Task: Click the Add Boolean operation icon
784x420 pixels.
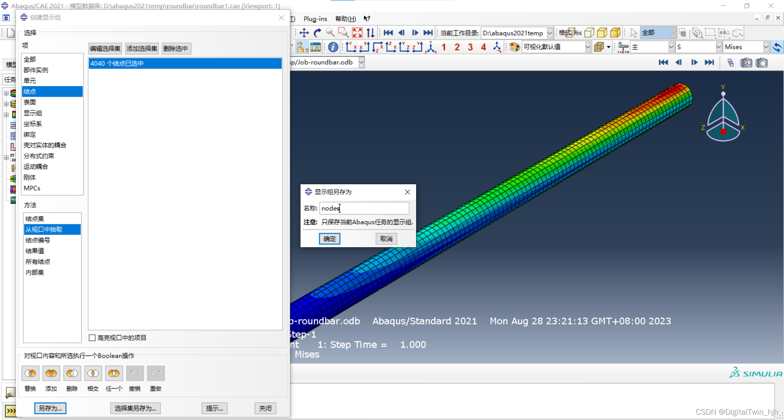Action: 51,373
